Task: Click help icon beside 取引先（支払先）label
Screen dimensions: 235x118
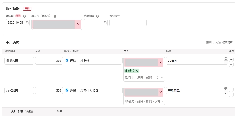Action: point(55,16)
